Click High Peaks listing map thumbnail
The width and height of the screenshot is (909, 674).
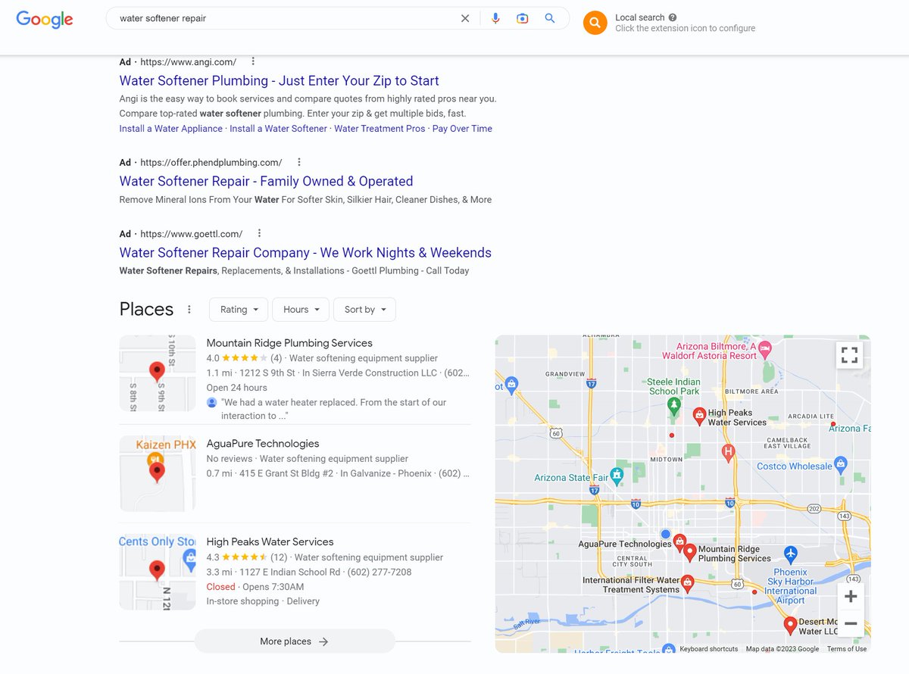click(x=158, y=572)
